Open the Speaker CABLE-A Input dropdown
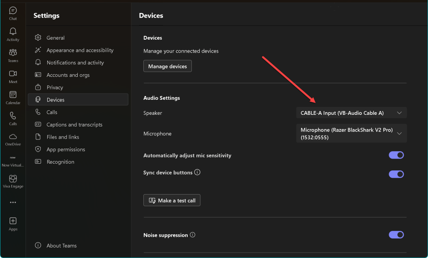The width and height of the screenshot is (428, 258). 351,113
